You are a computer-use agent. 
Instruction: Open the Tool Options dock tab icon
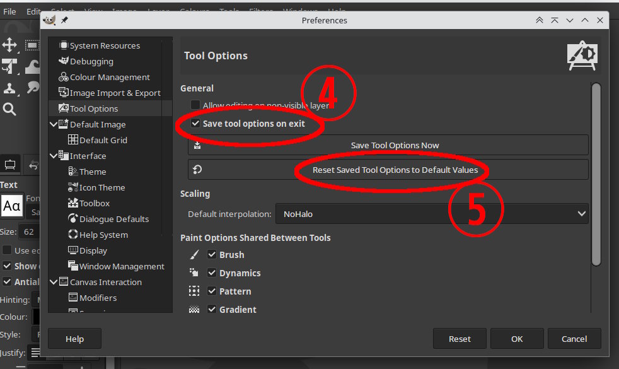10,165
